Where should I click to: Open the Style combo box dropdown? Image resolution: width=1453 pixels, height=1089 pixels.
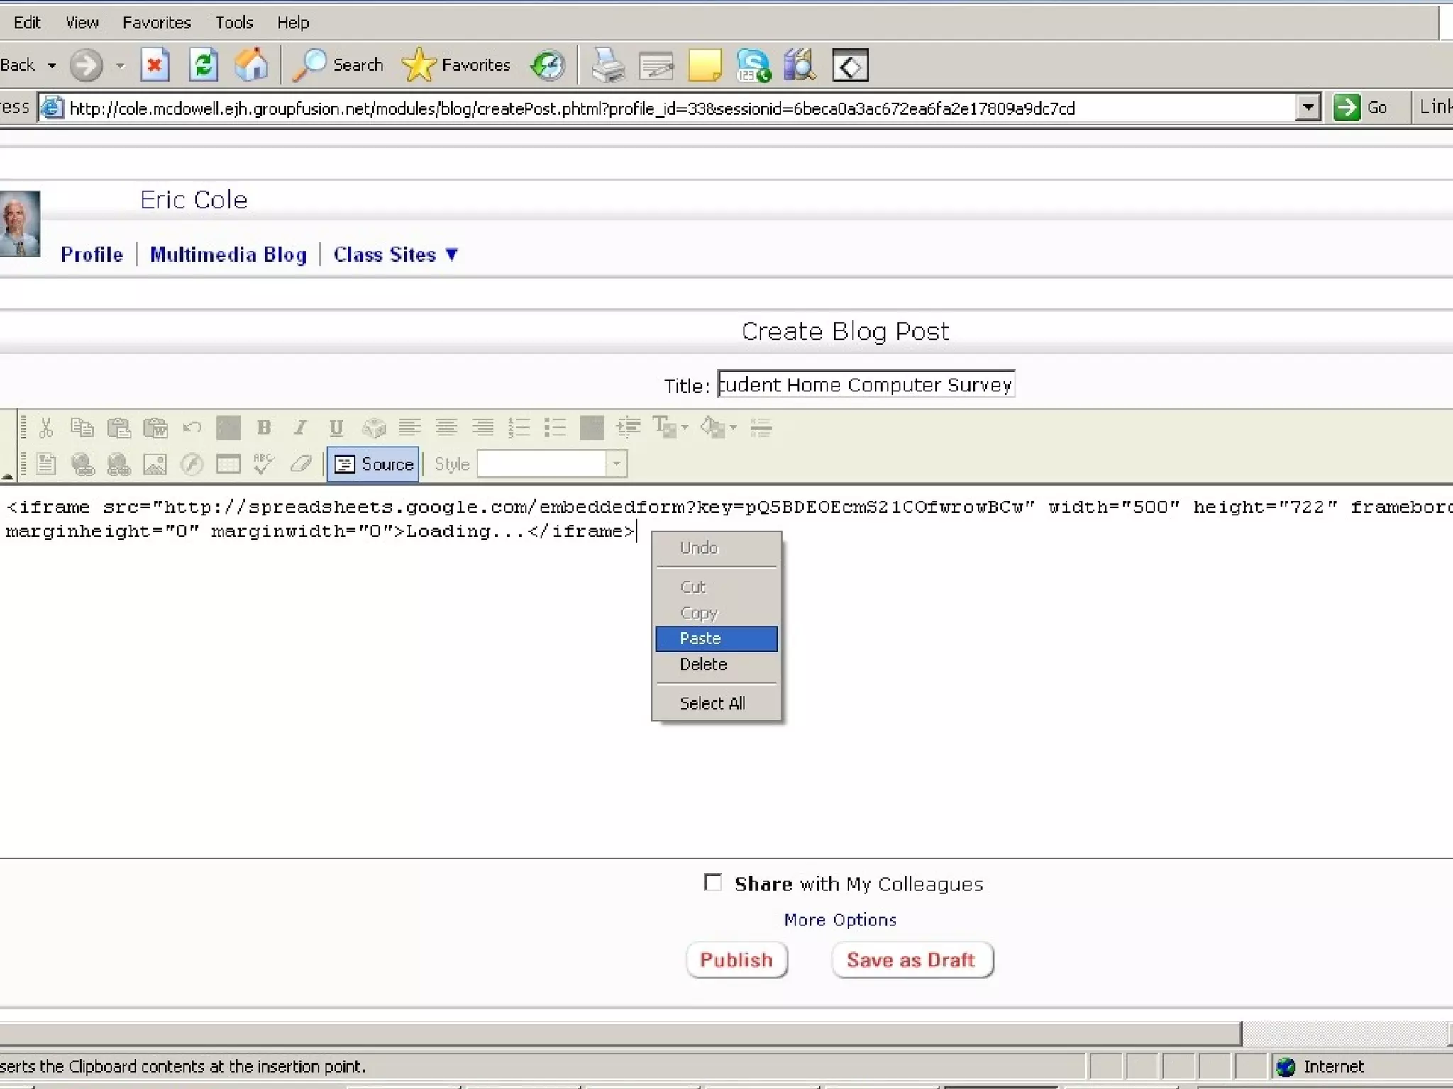[616, 464]
